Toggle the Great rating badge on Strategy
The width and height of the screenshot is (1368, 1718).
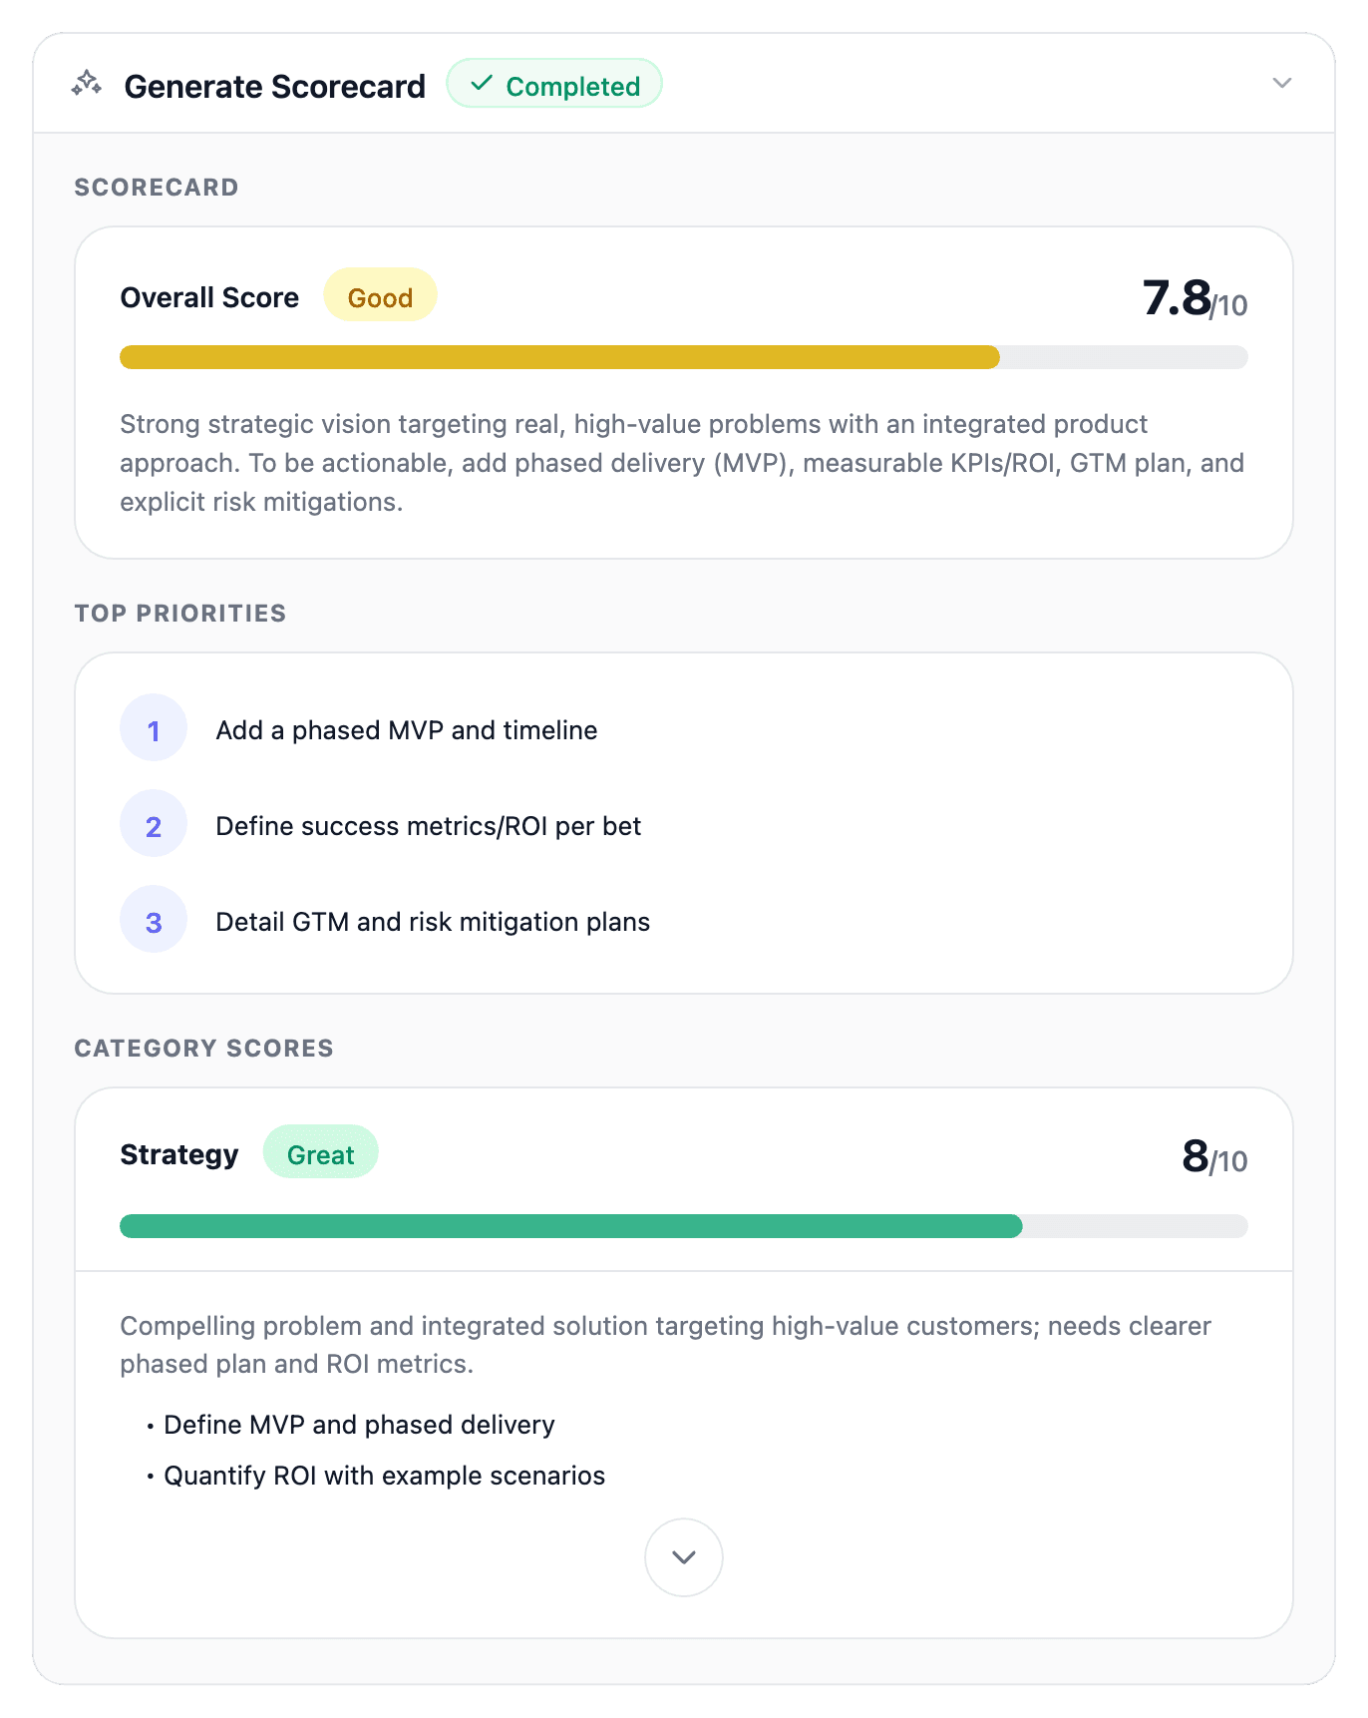coord(320,1154)
